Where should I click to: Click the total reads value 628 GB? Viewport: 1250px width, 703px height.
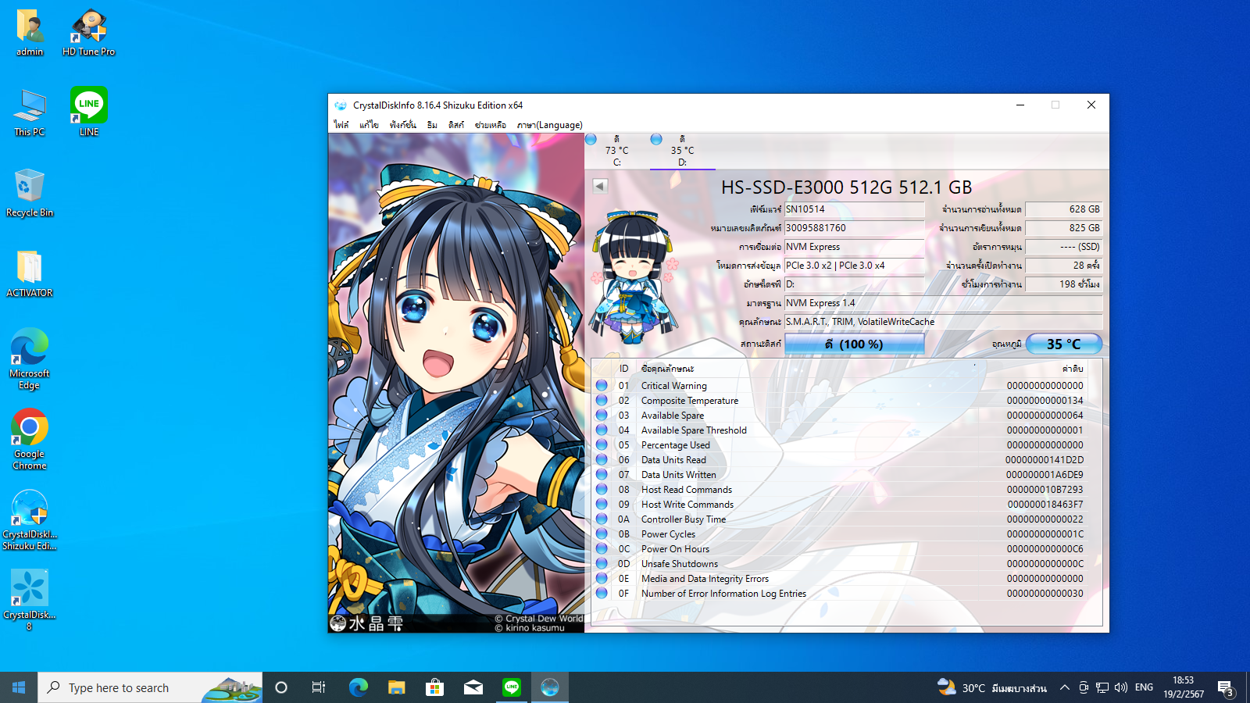tap(1063, 209)
